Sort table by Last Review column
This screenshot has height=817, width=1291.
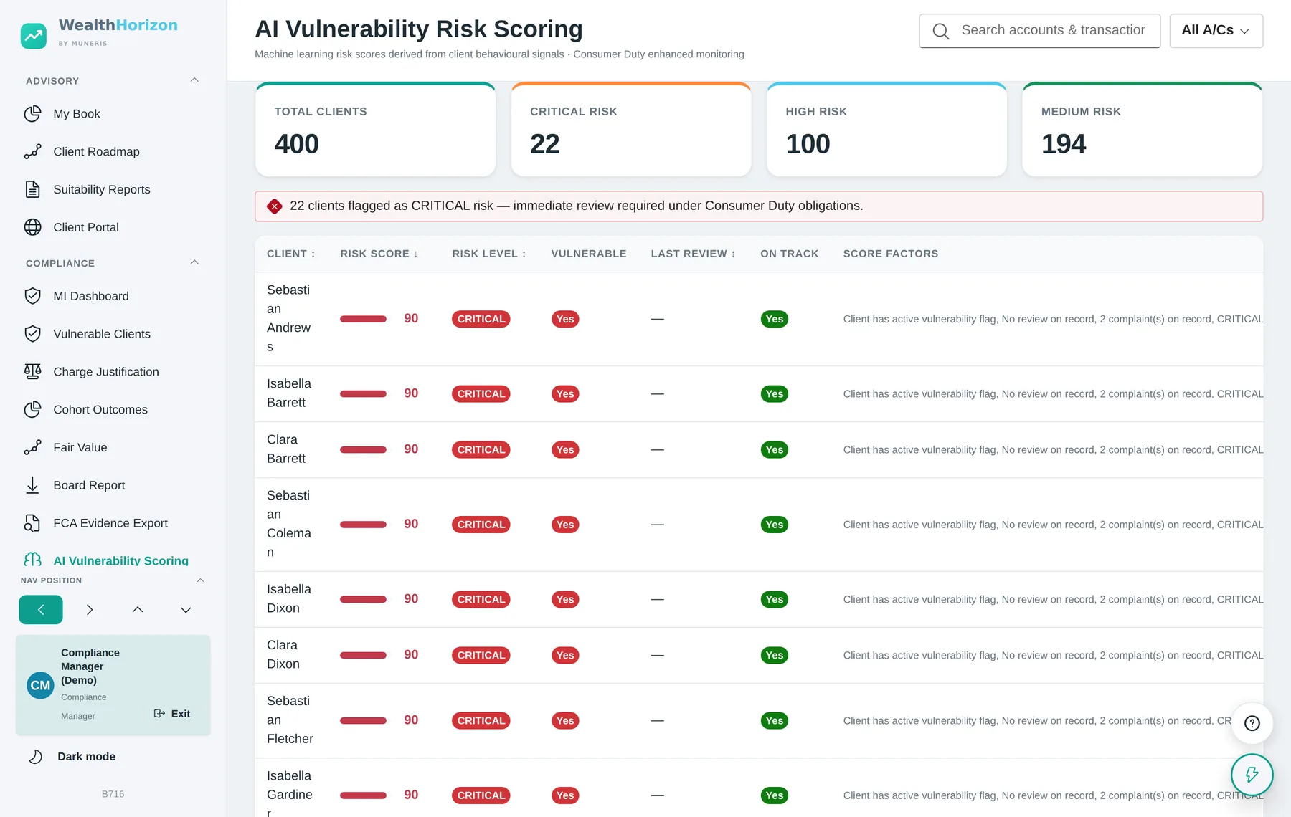693,254
